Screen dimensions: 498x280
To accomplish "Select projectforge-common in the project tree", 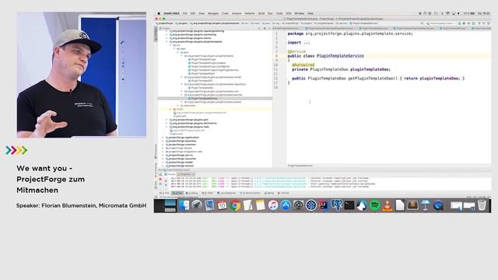I will pos(181,145).
